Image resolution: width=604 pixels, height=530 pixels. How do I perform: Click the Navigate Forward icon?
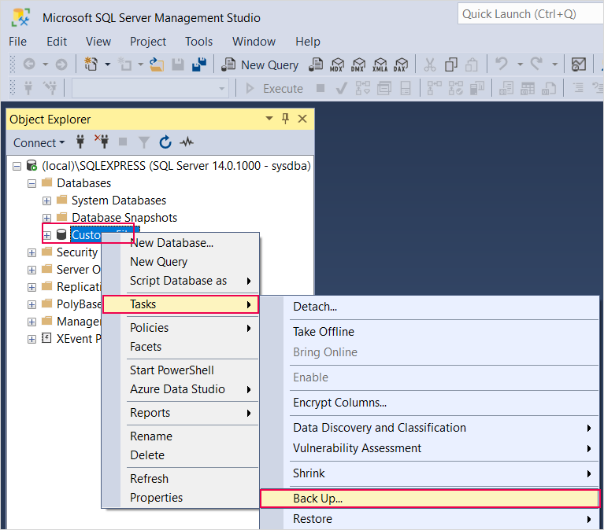pyautogui.click(x=61, y=64)
